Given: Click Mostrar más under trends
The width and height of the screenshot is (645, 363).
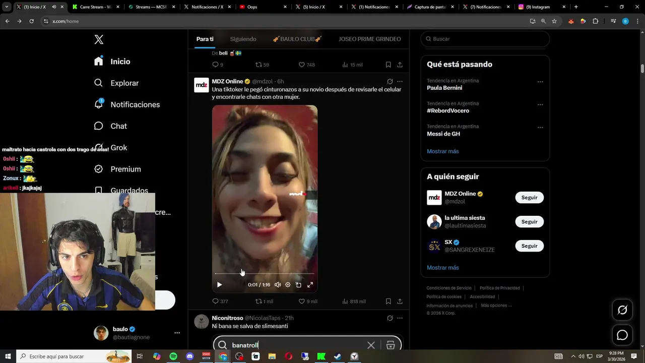Looking at the screenshot, I should pyautogui.click(x=442, y=151).
